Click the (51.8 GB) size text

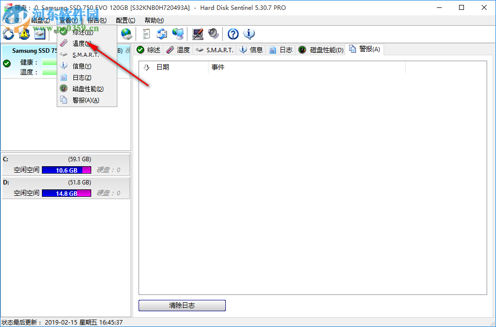click(x=79, y=182)
